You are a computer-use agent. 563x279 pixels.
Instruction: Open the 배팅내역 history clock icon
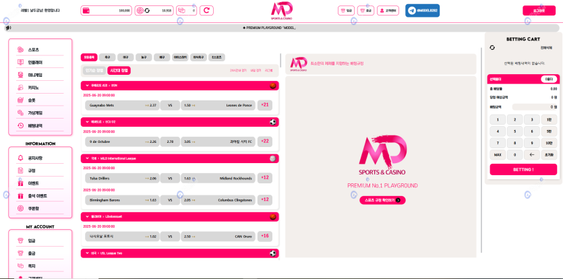(20, 125)
